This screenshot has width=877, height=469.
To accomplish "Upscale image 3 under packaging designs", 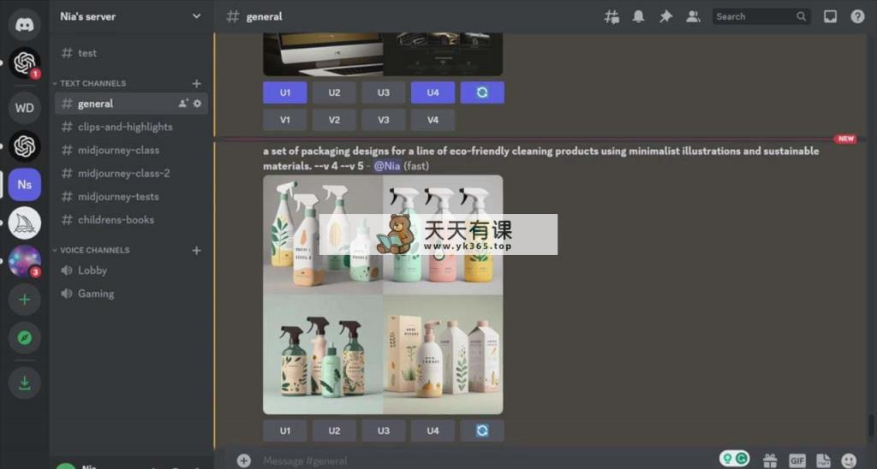I will (384, 430).
